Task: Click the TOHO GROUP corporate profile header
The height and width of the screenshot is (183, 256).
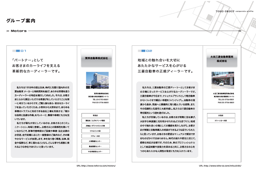Action: point(235,11)
